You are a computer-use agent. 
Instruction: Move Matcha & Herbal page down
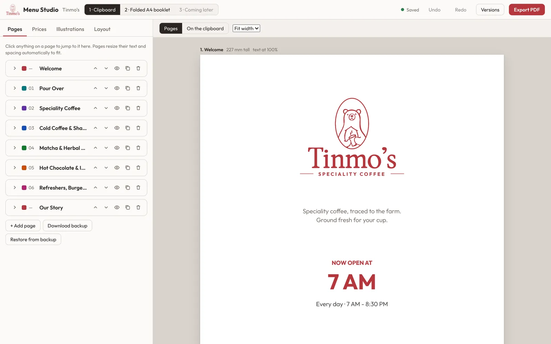(x=106, y=148)
